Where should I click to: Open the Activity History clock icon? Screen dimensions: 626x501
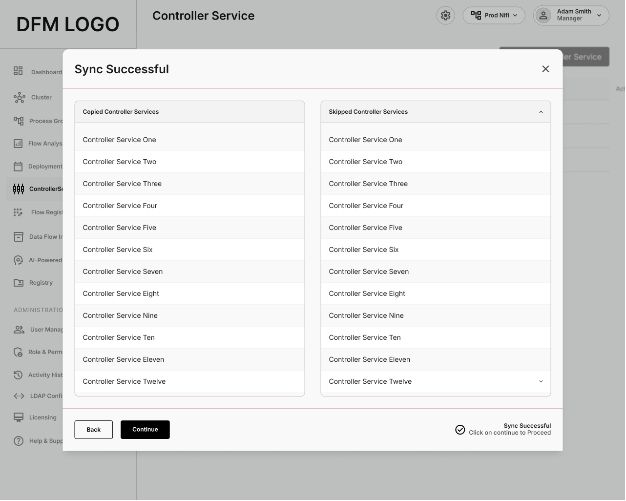click(x=18, y=375)
